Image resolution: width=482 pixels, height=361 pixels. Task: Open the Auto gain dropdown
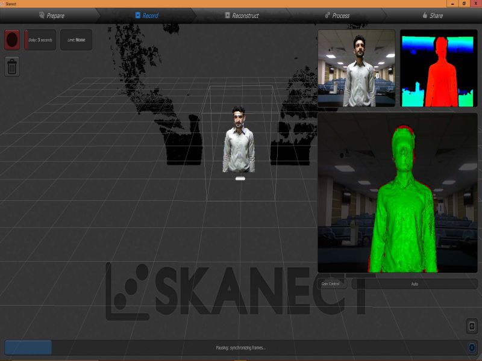415,283
